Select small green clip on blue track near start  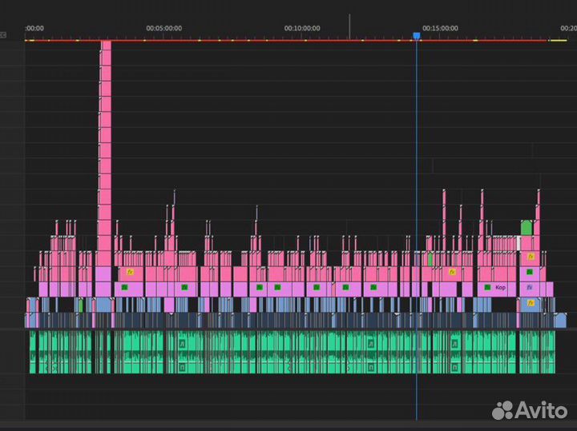(x=80, y=305)
